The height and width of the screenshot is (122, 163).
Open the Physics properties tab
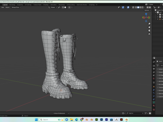154,96
